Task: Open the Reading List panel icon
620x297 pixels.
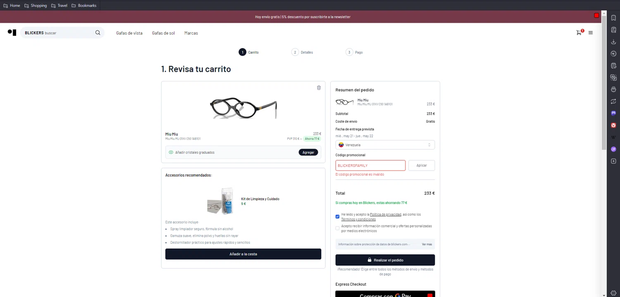Action: click(614, 30)
